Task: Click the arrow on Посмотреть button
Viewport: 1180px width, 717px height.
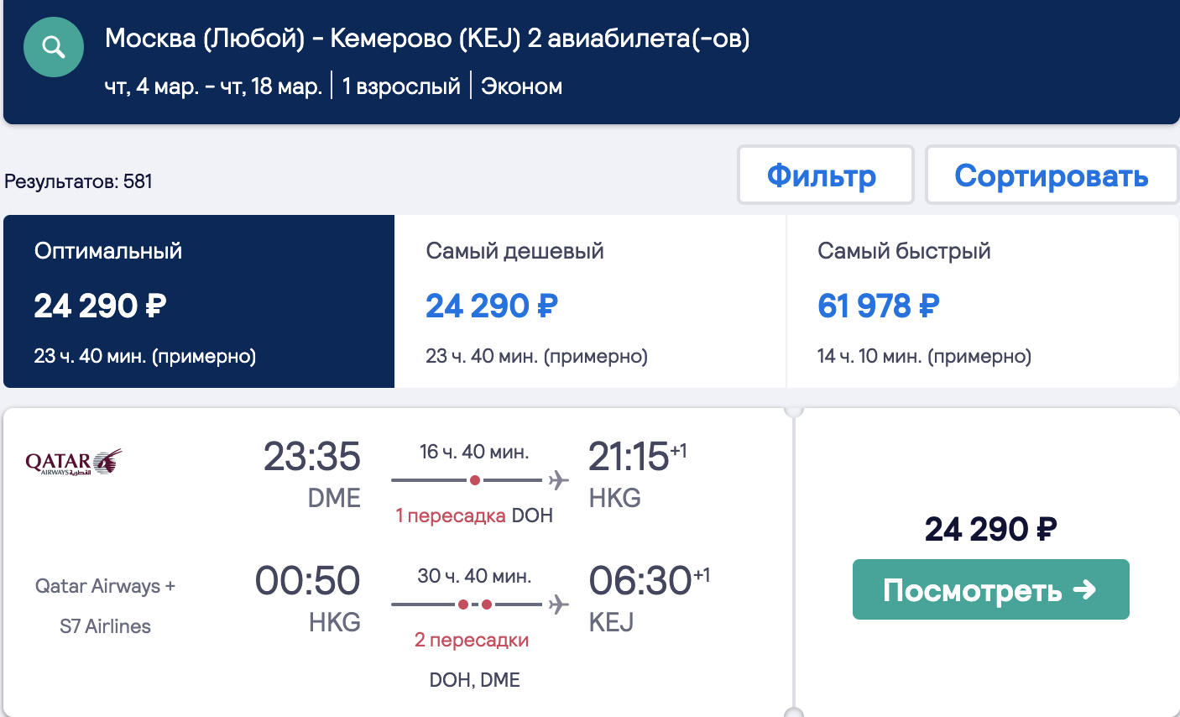Action: (1084, 589)
